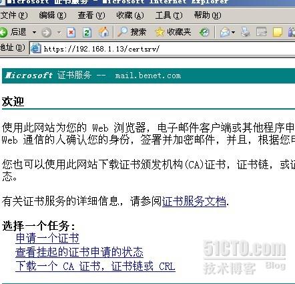295x284 pixels.
Task: Click the Edit page icon in toolbar
Action: (x=262, y=32)
